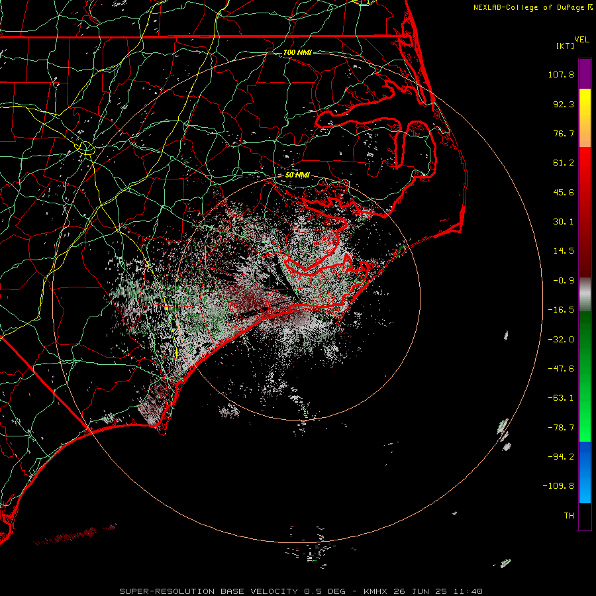Screen dimensions: 596x596
Task: Click the -94.2 legend value
Action: [561, 456]
